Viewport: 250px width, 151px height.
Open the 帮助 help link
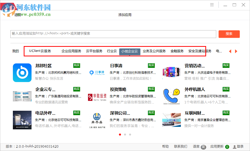click(x=165, y=146)
